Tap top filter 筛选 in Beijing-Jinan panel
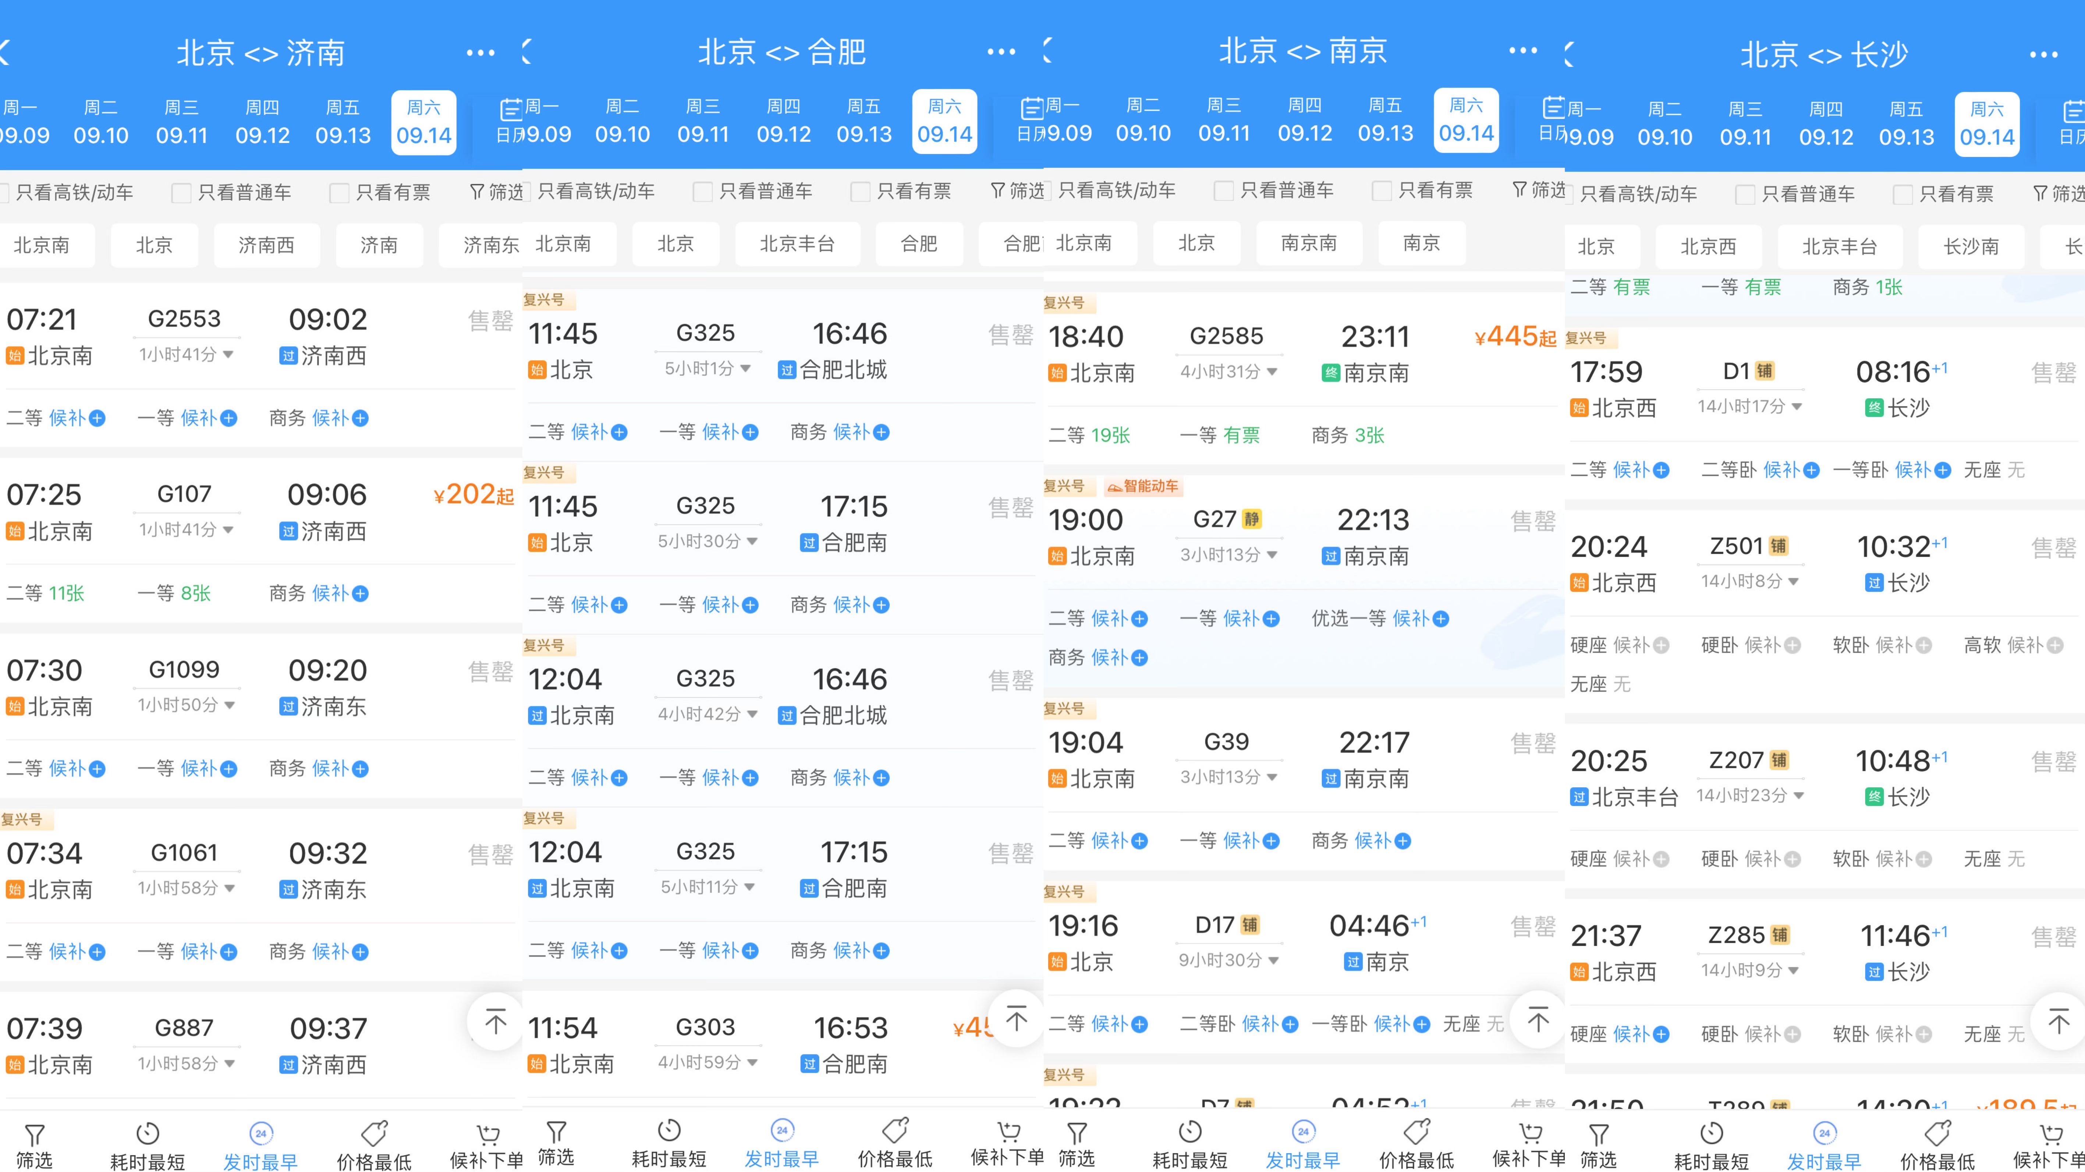 point(496,192)
